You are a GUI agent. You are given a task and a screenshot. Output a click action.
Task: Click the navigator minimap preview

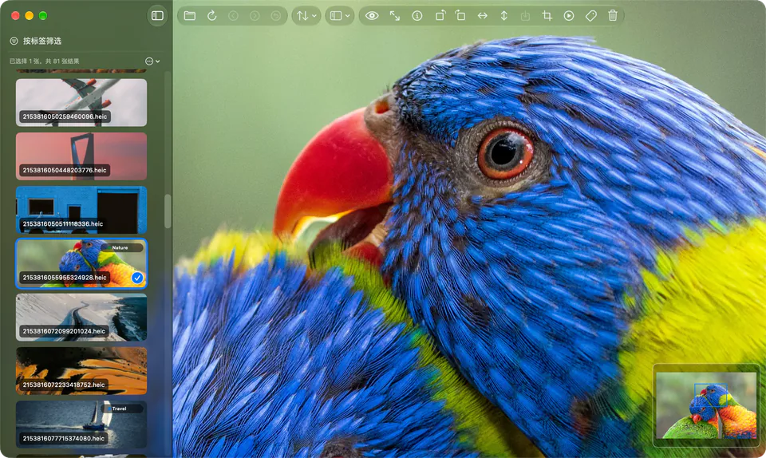pyautogui.click(x=706, y=405)
